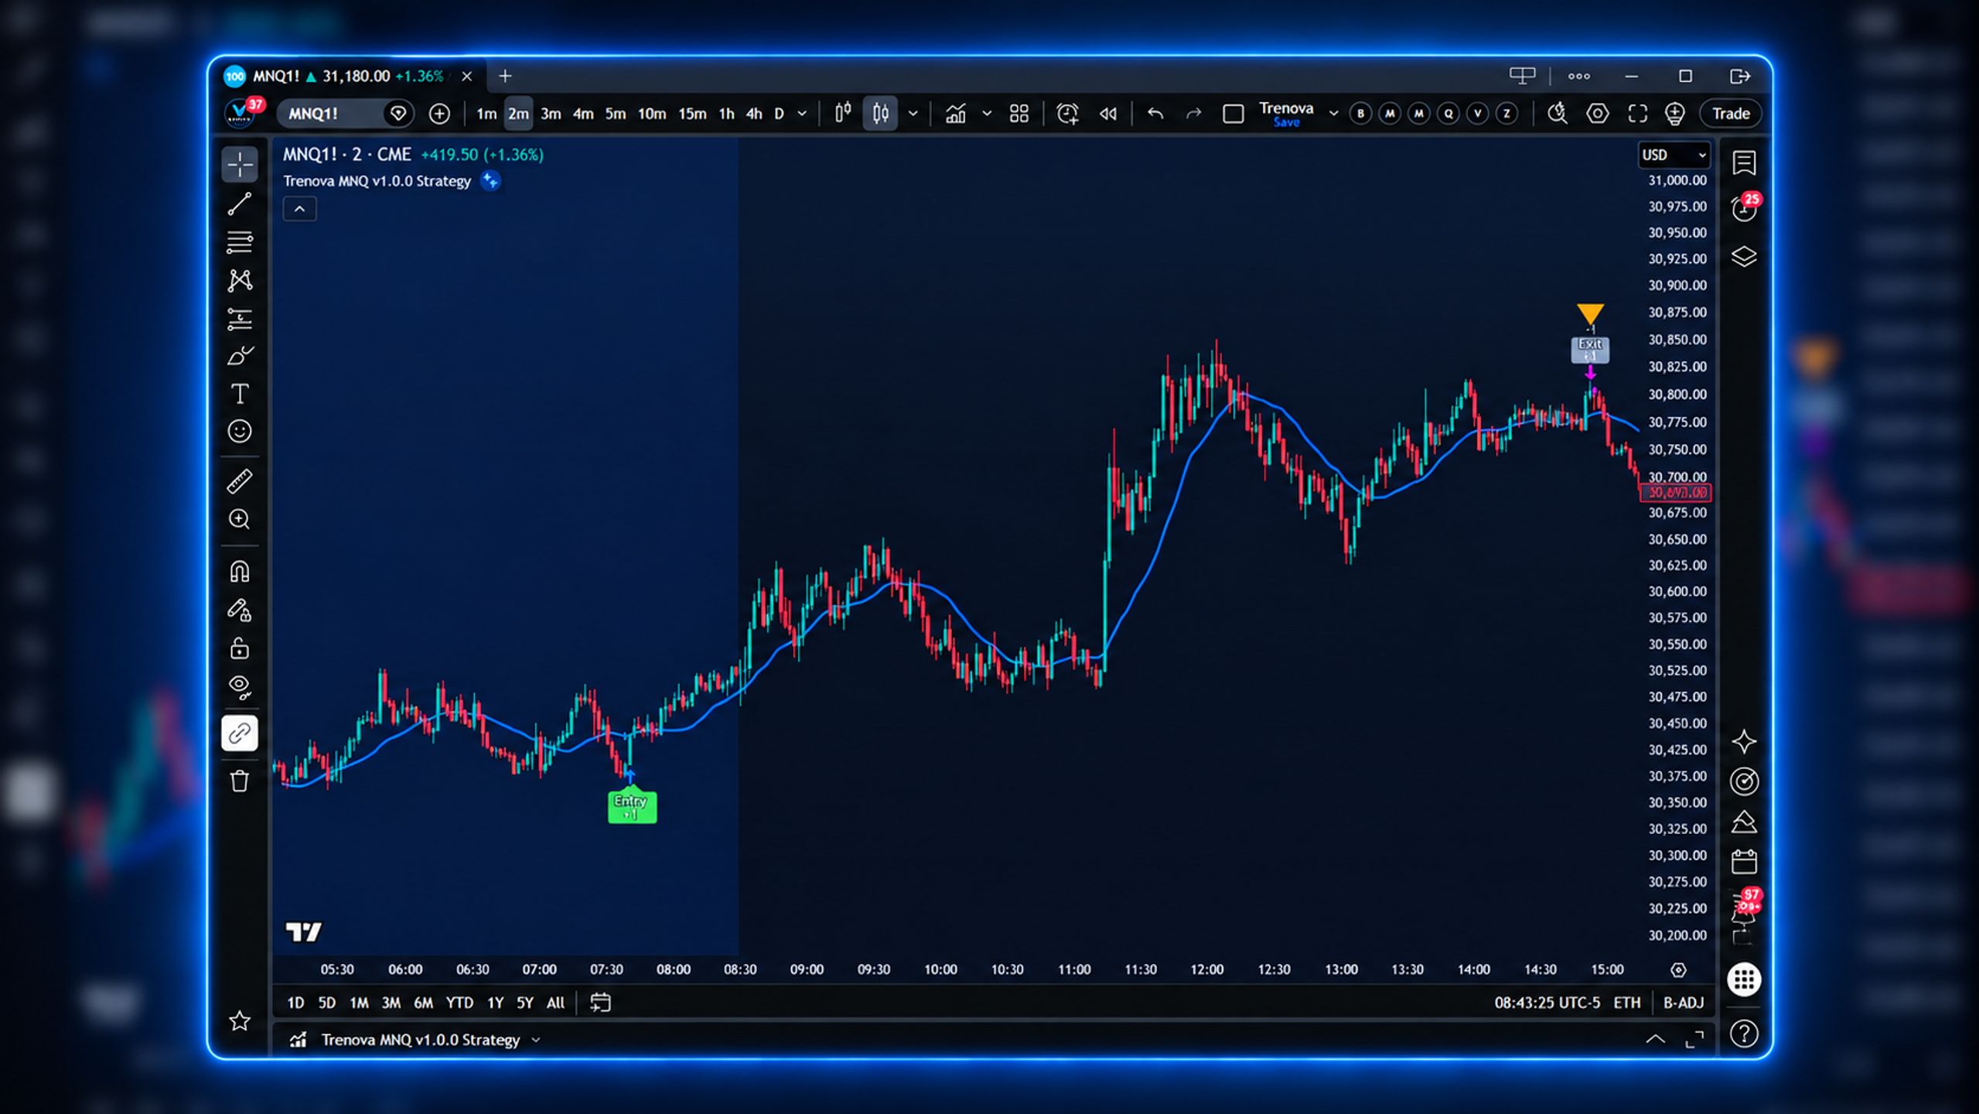Viewport: 1979px width, 1114px height.
Task: Select the text annotation tool
Action: (240, 394)
